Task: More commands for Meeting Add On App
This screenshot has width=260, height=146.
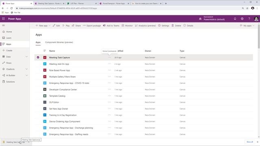Action: pos(109,64)
